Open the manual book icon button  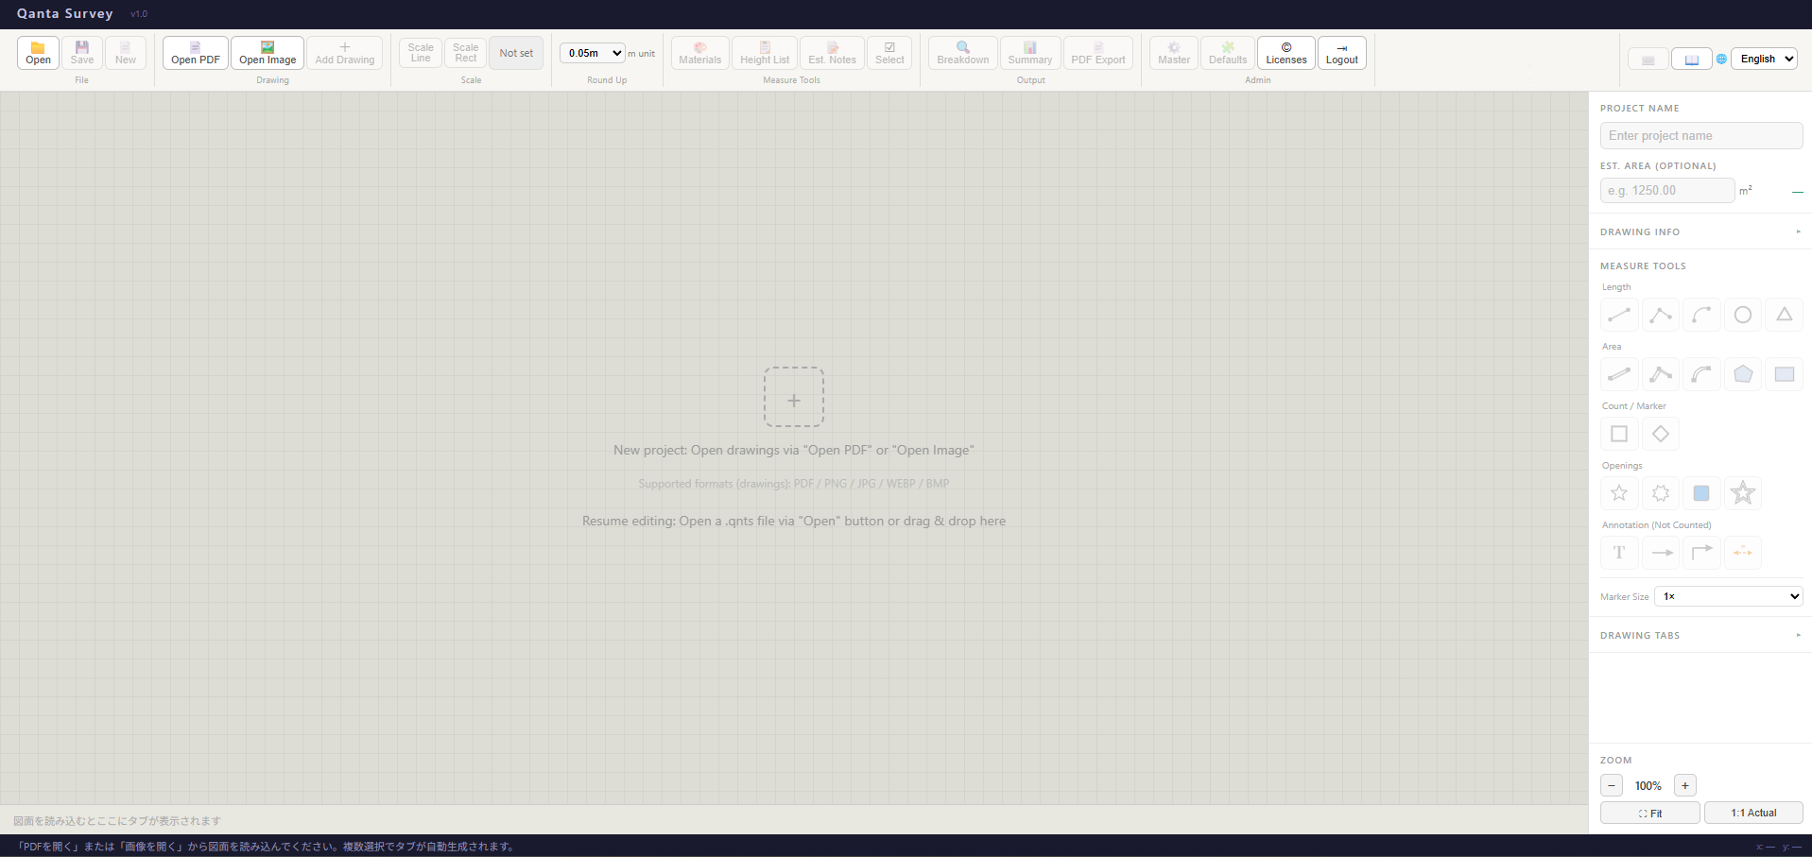[1692, 59]
